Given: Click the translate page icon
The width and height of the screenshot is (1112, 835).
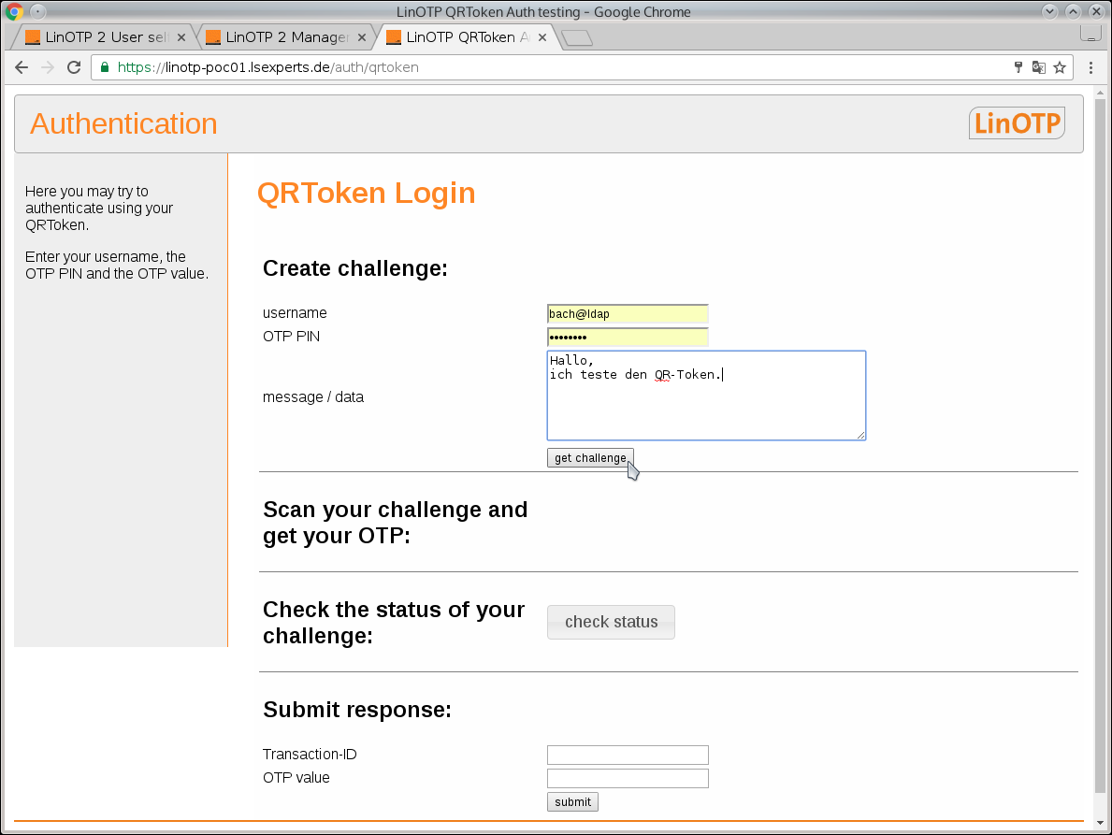Looking at the screenshot, I should [1038, 67].
